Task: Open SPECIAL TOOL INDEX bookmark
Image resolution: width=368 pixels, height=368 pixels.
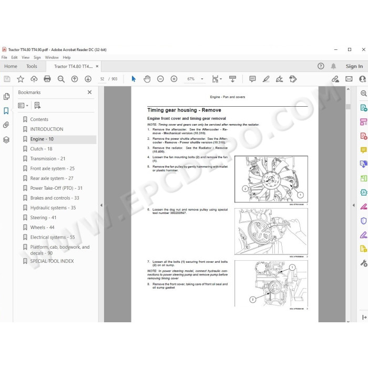Action: click(52, 261)
